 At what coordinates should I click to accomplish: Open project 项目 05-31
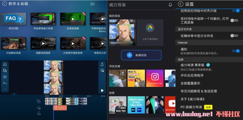122,32
